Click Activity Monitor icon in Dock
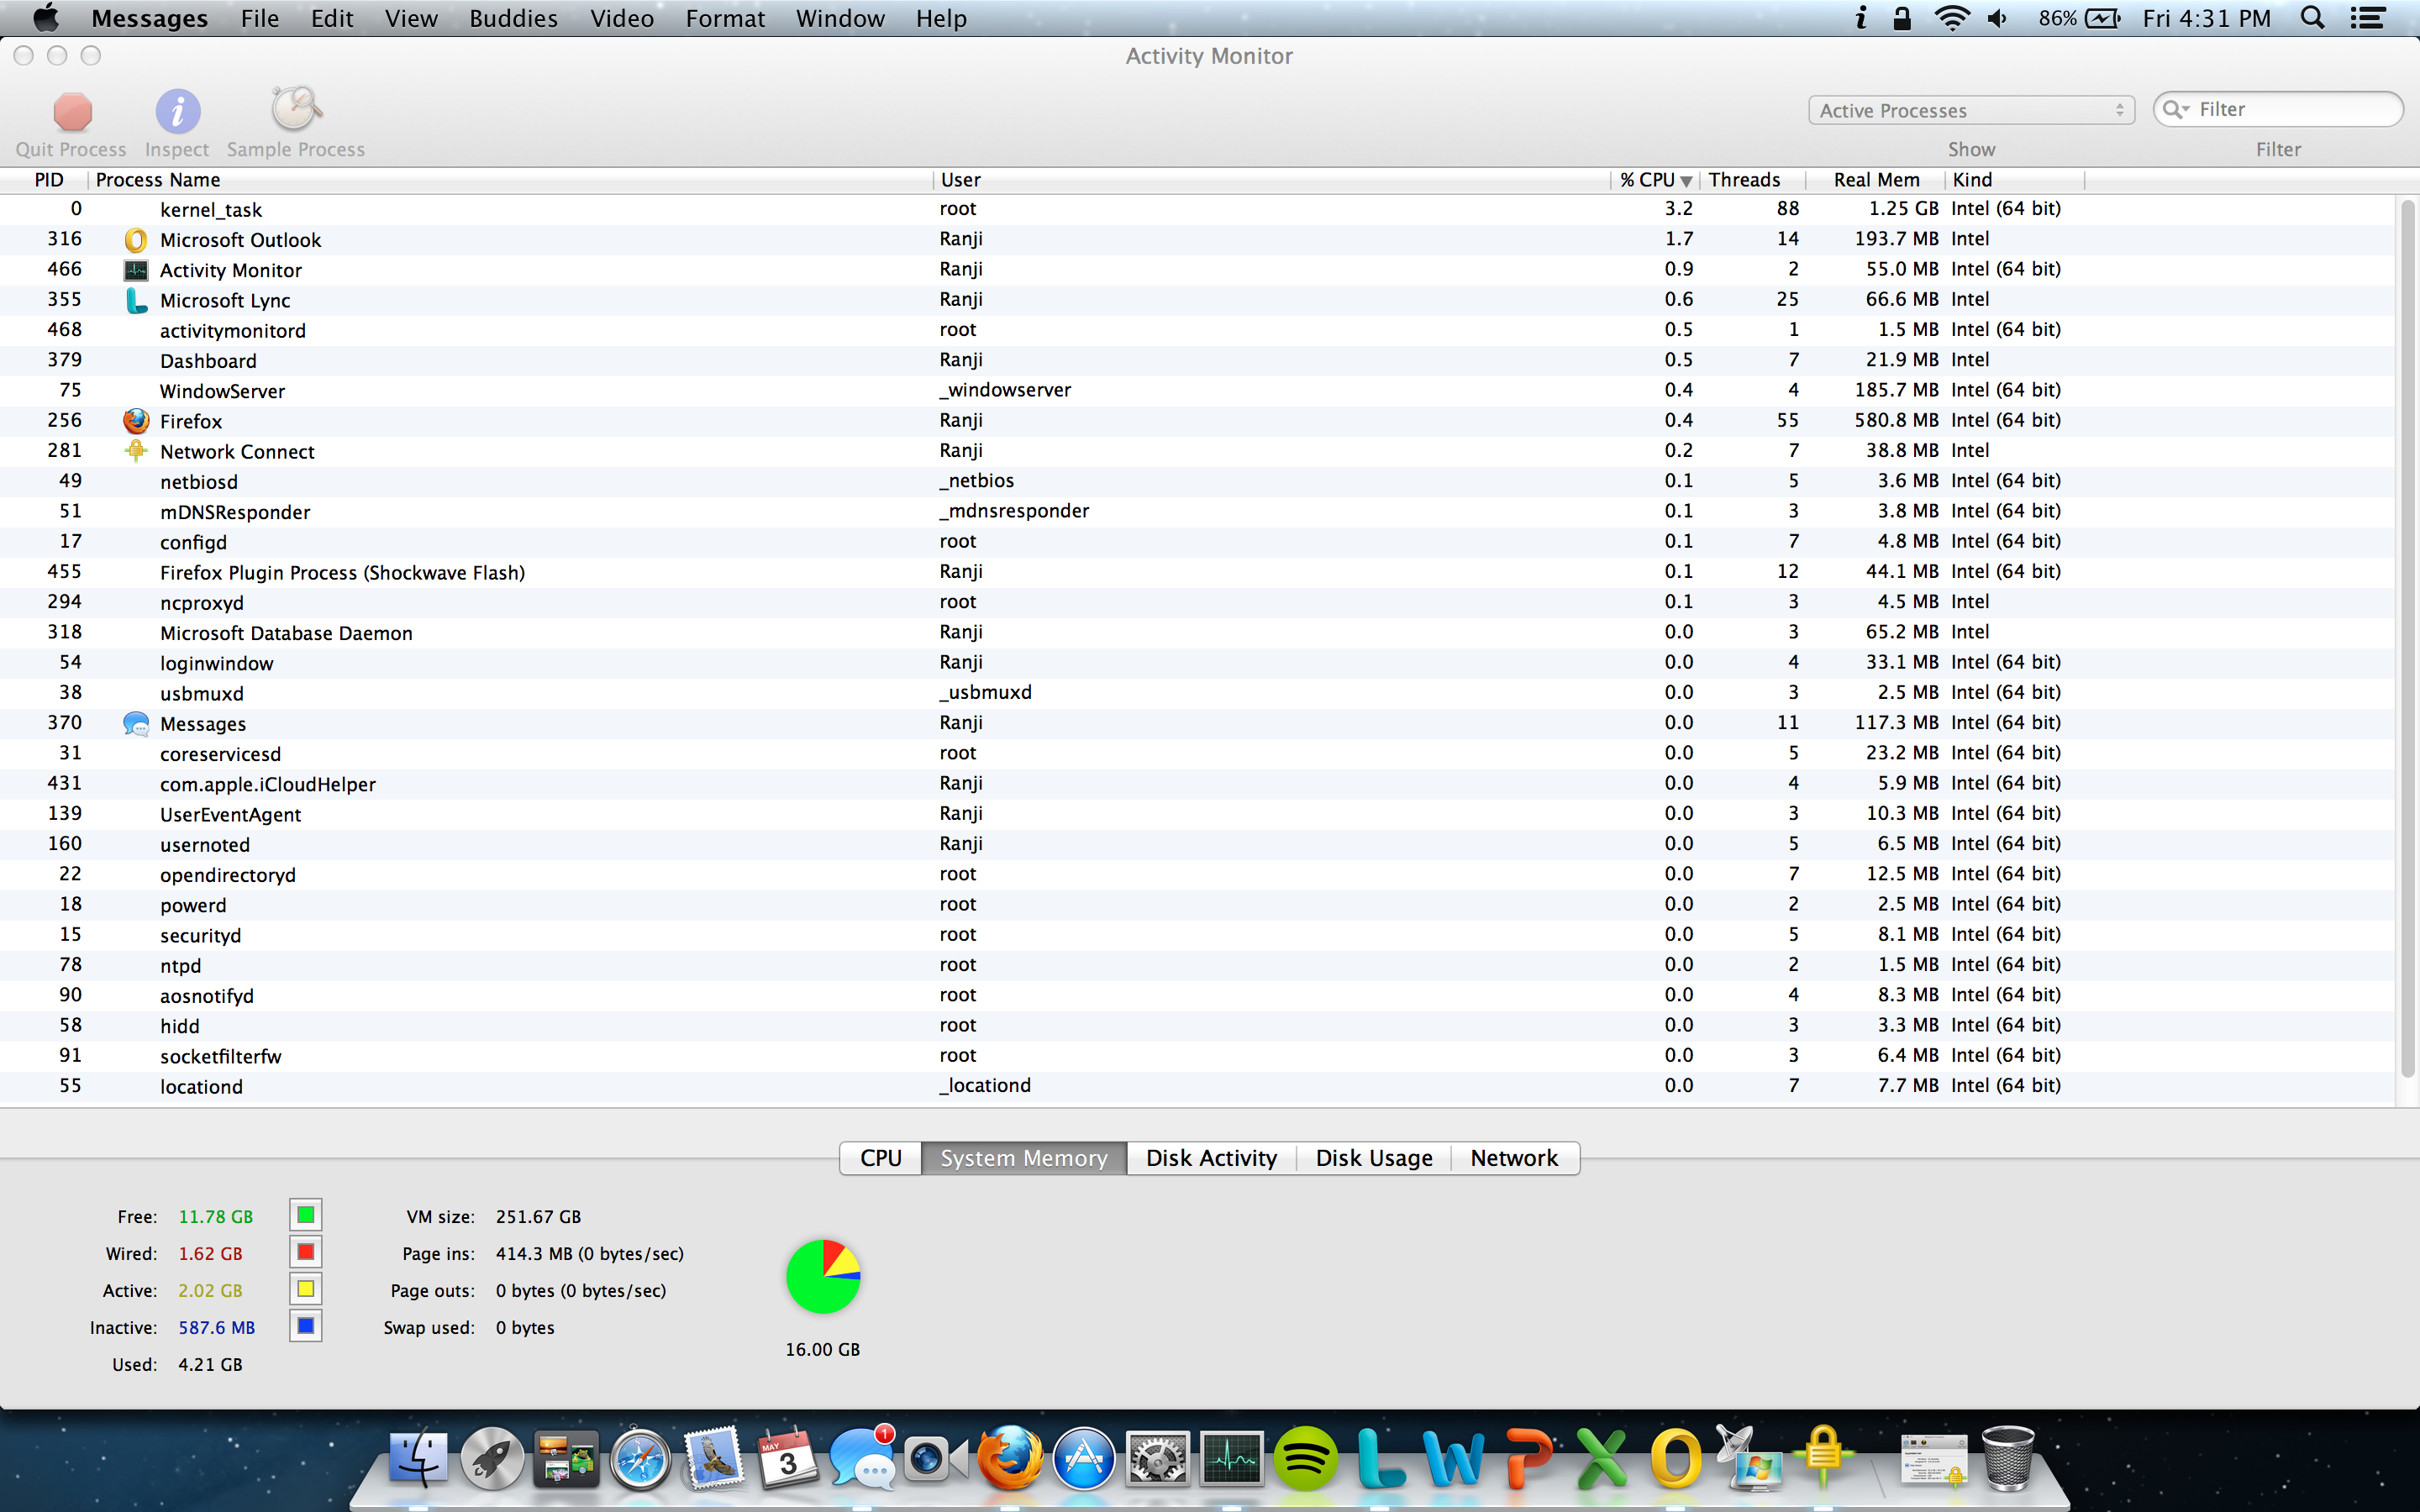The height and width of the screenshot is (1512, 2420). (1232, 1459)
